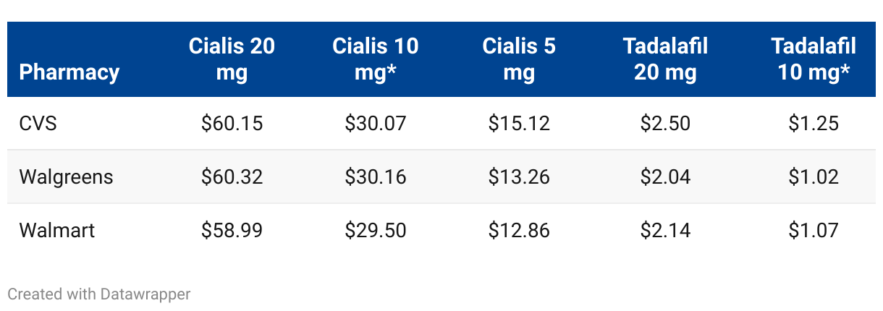
Task: Select the Cialis 20 mg column header
Action: point(232,59)
